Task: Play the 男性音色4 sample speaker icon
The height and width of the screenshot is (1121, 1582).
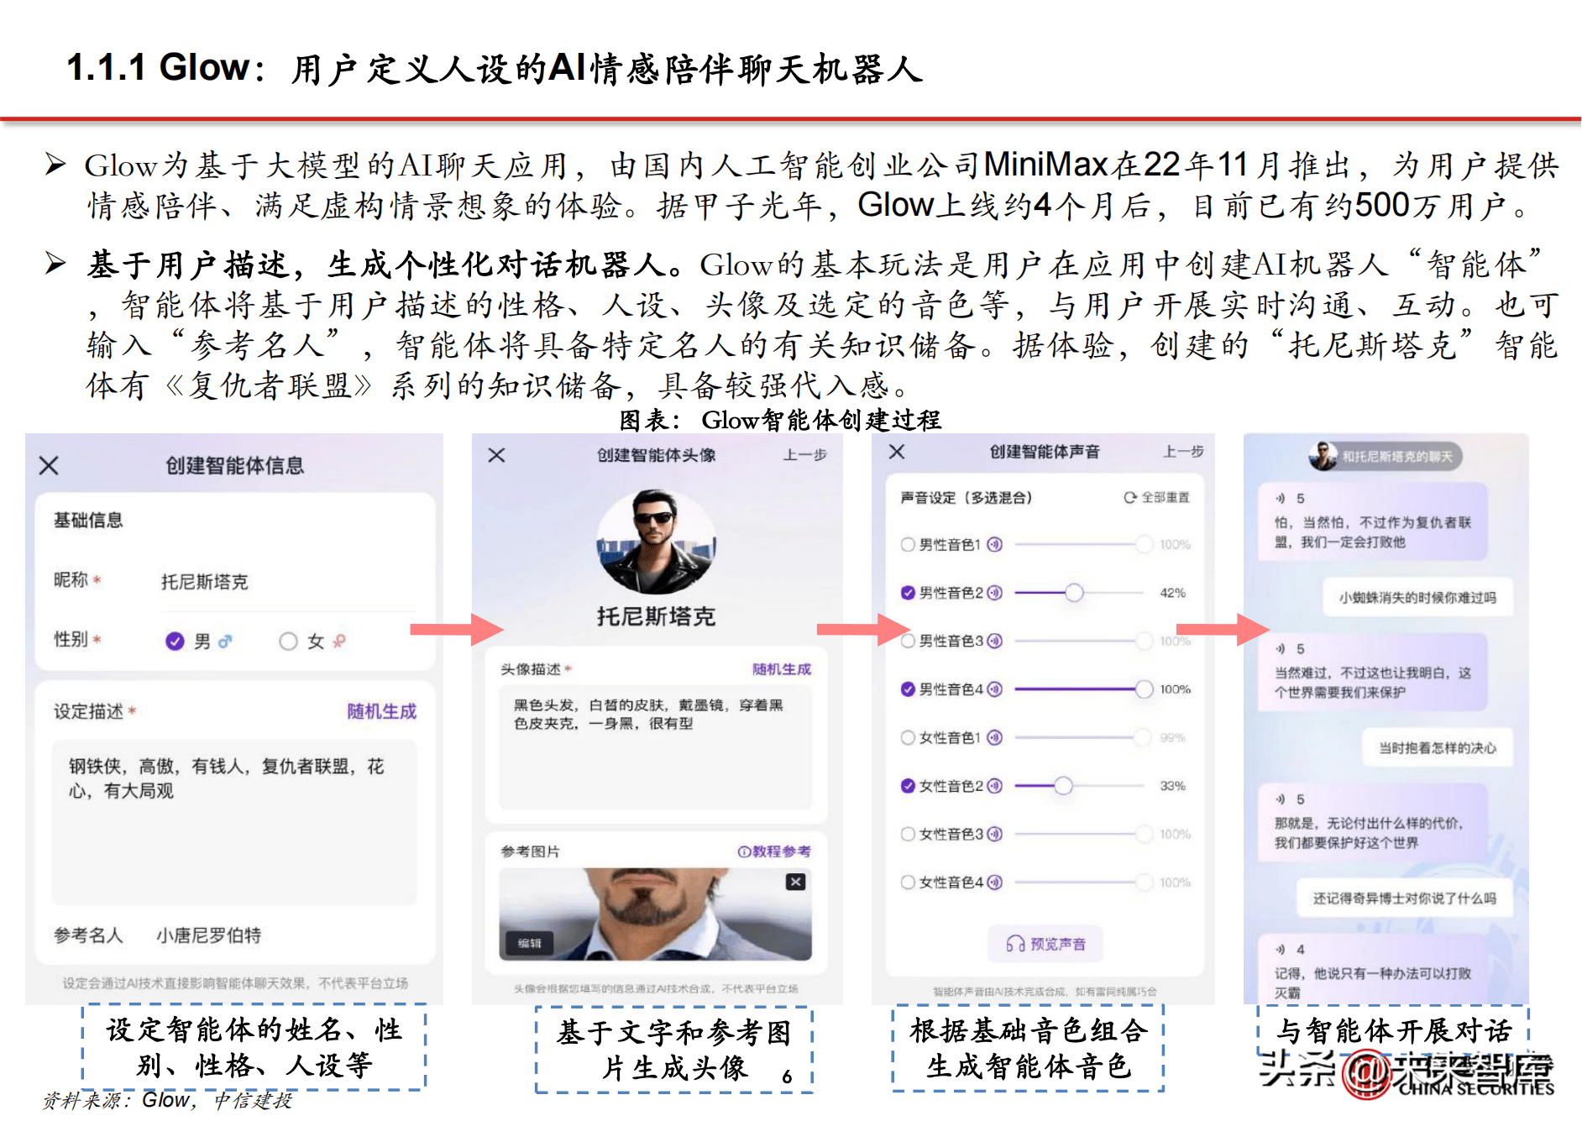Action: pyautogui.click(x=995, y=689)
